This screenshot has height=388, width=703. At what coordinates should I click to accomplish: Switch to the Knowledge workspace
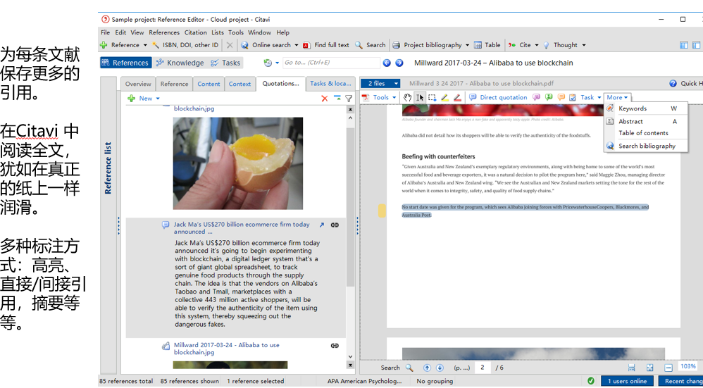coord(180,63)
